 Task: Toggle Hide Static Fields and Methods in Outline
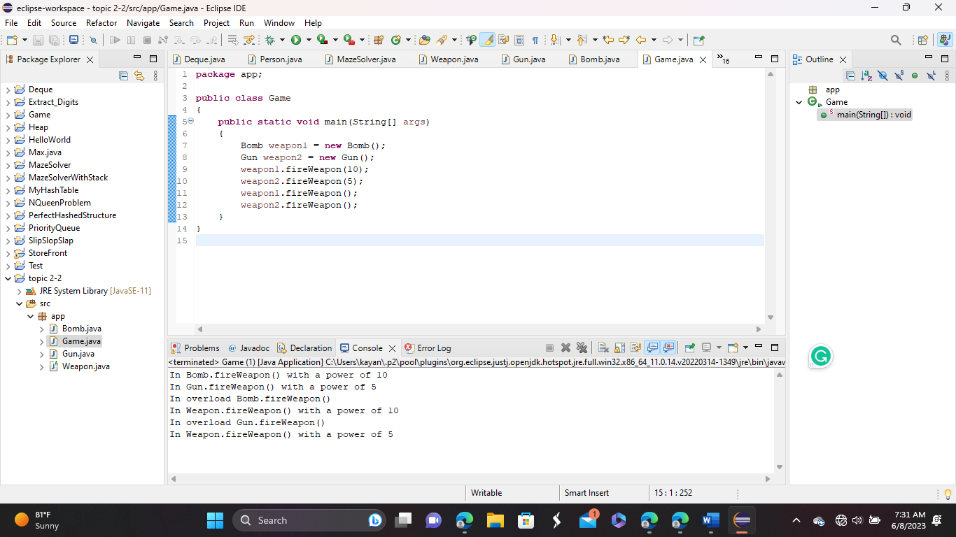tap(899, 76)
